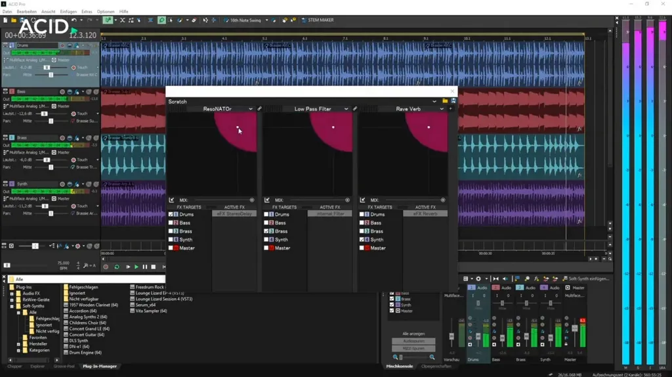Click automation icon beside ResoNATOr MIX
672x377 pixels.
click(x=171, y=200)
